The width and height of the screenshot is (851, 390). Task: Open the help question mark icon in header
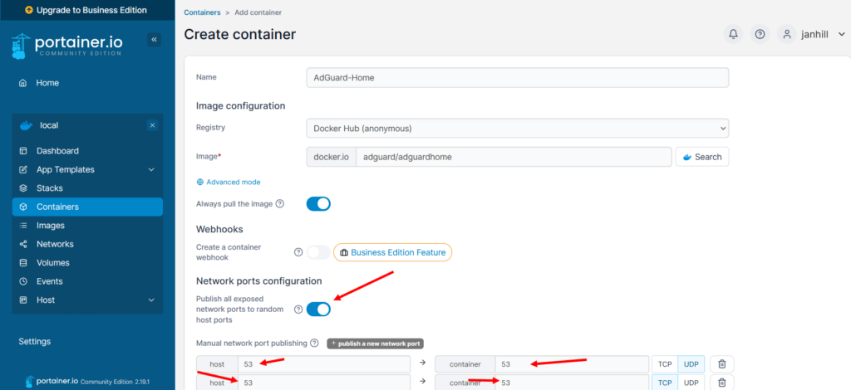coord(760,34)
